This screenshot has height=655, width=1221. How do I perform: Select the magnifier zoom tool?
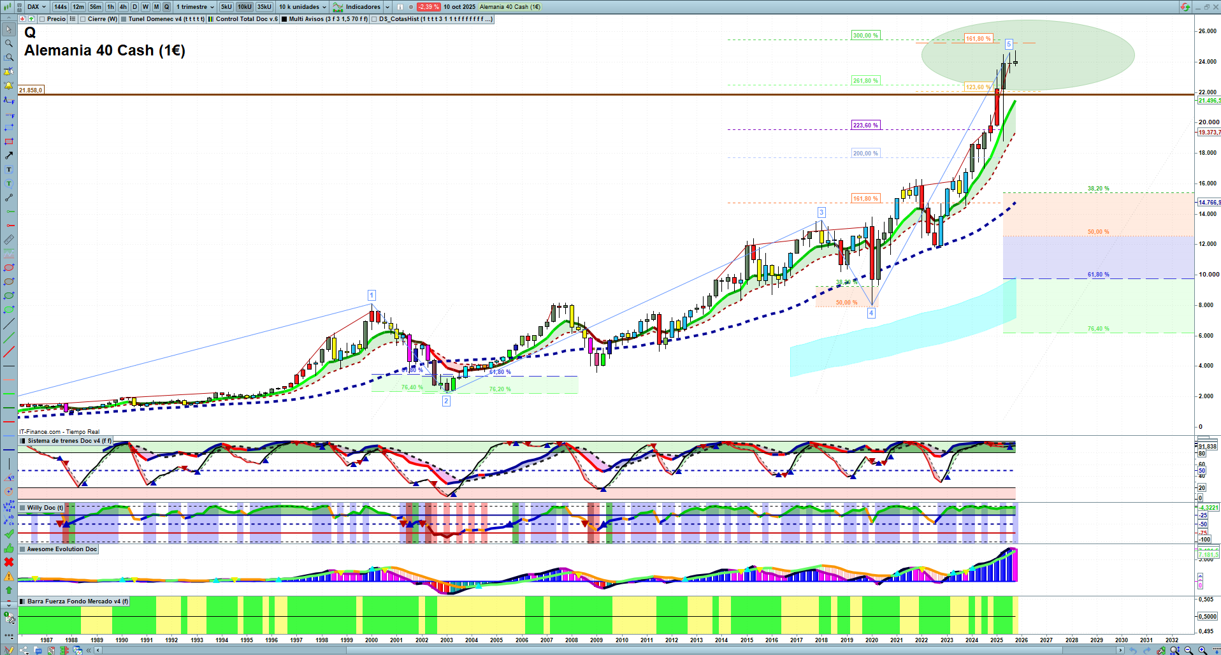click(9, 43)
